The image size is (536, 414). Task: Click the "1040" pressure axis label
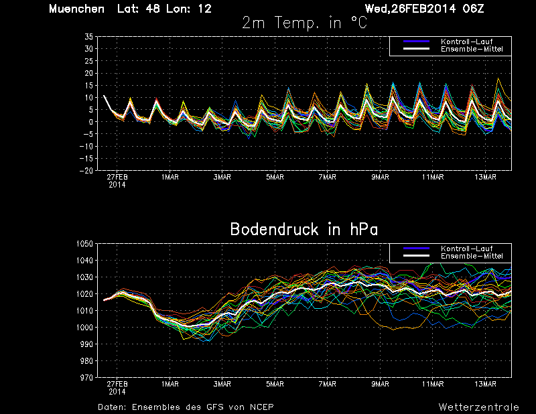coord(84,261)
